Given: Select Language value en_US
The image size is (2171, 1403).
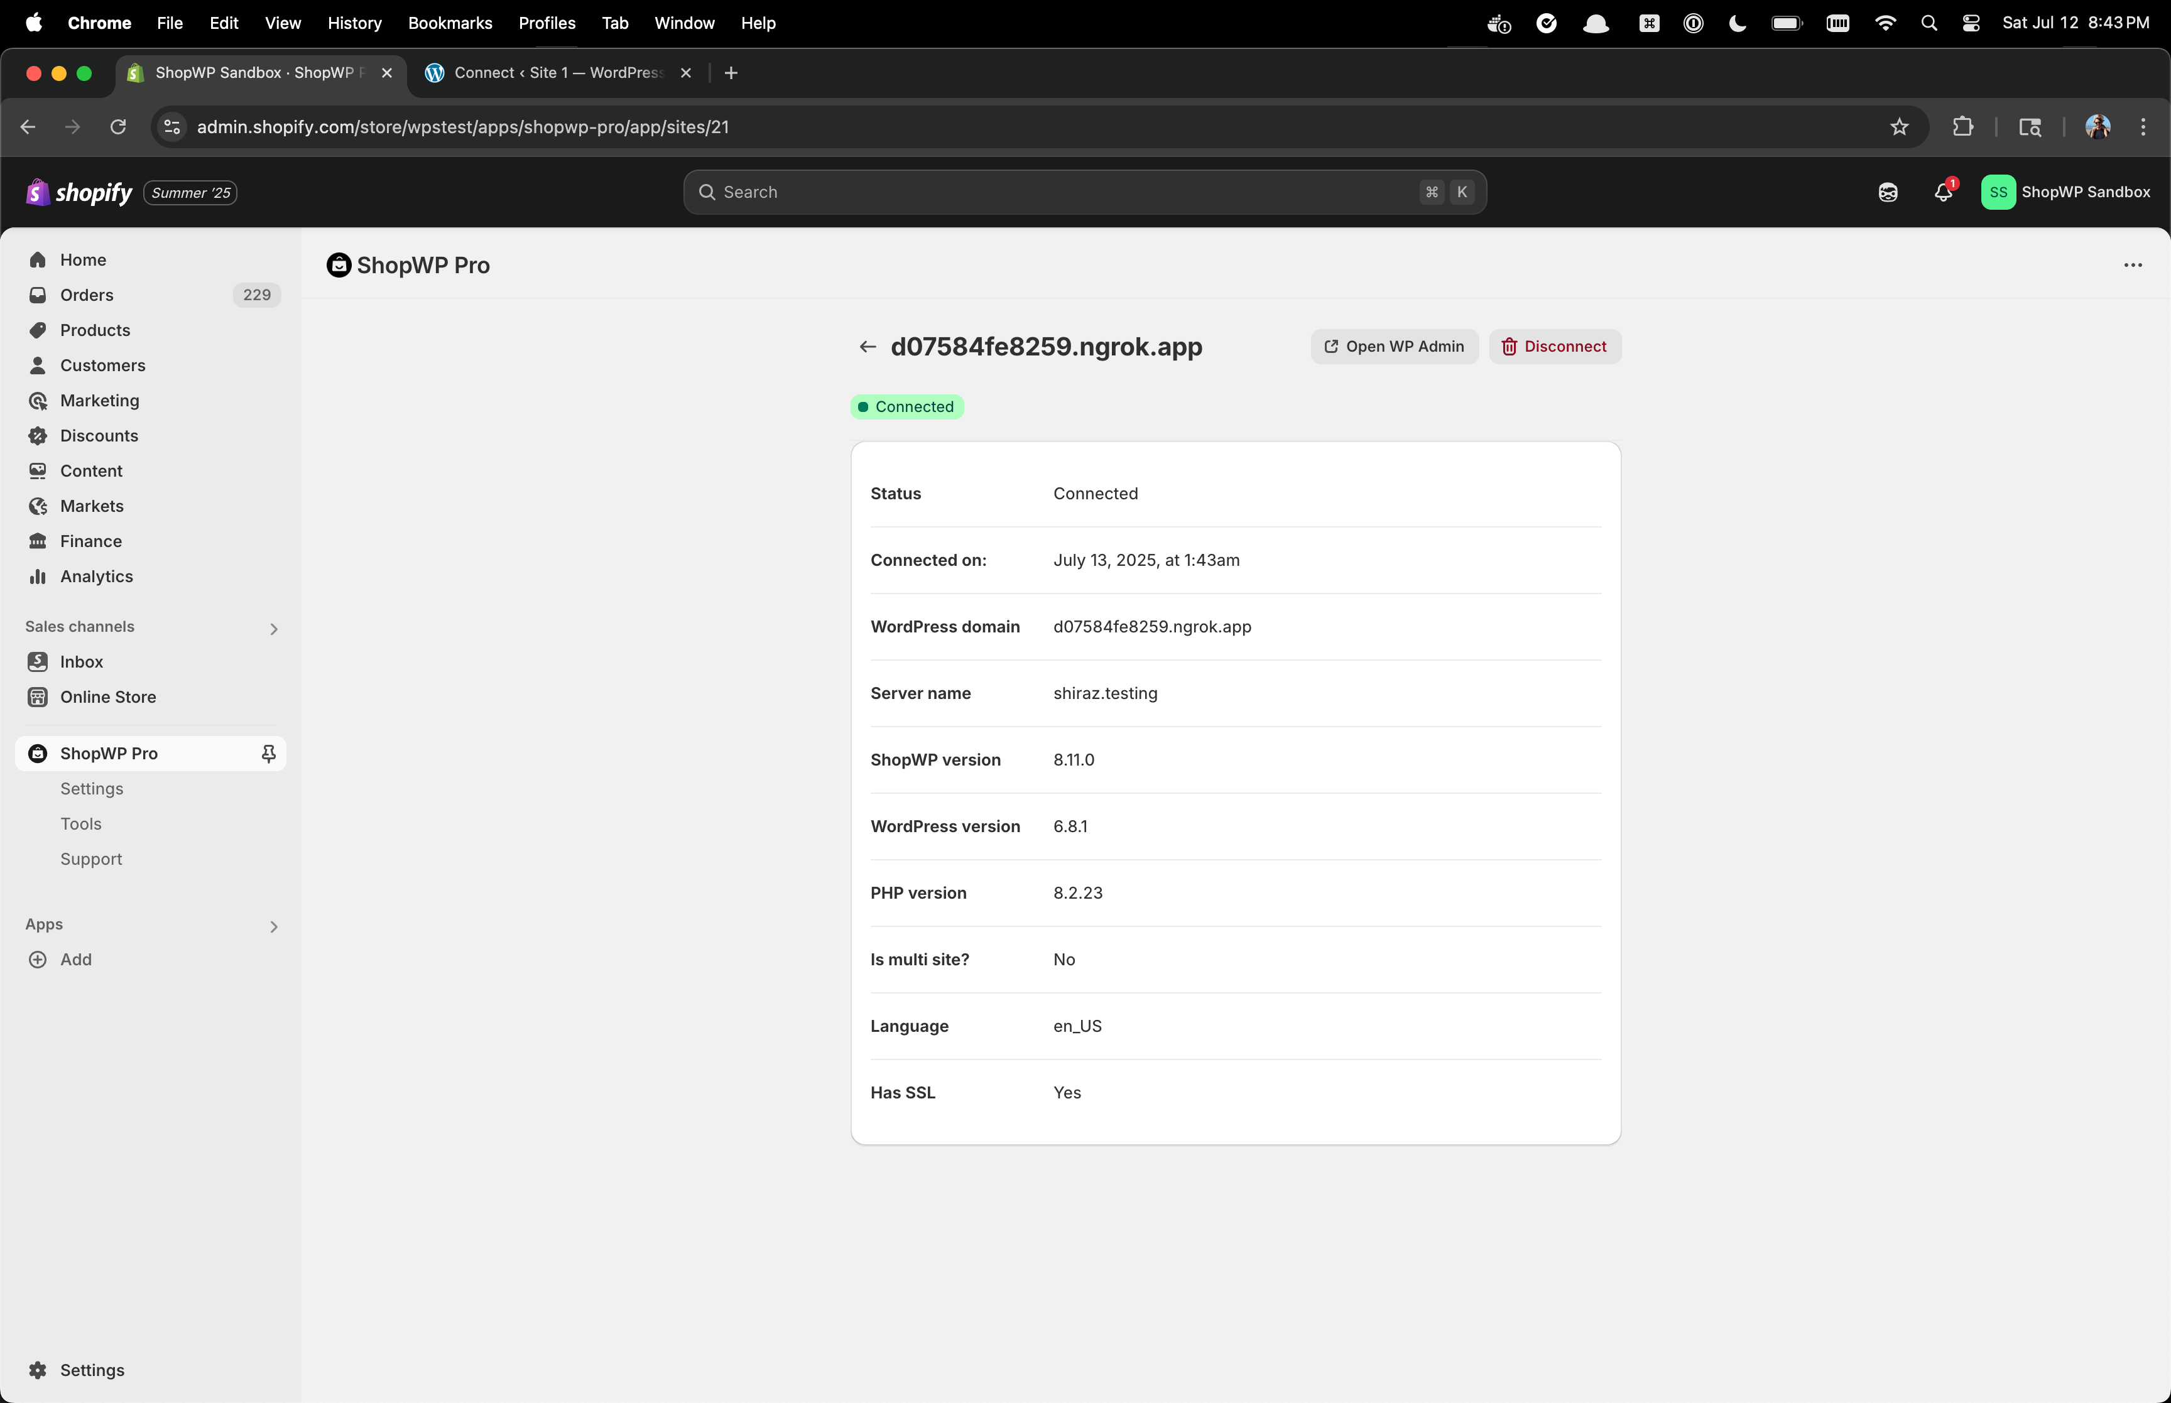Looking at the screenshot, I should [1077, 1026].
